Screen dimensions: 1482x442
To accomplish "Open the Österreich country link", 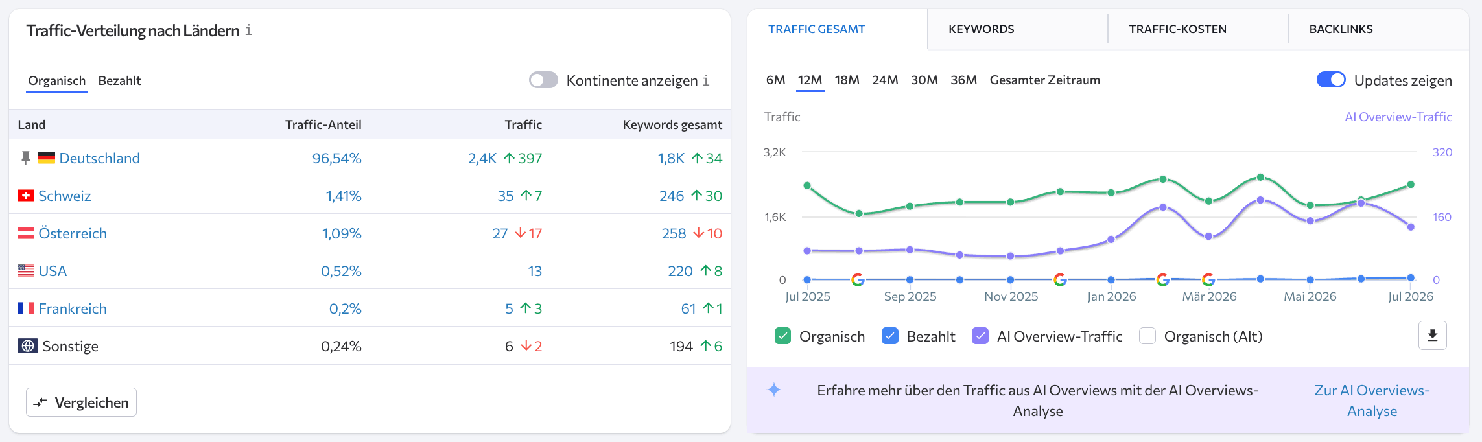I will click(x=73, y=233).
